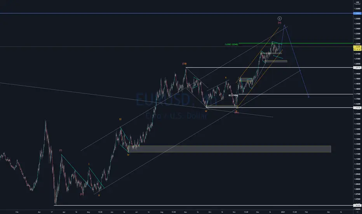Viewport: 362px width, 214px height.
Task: Select the blue 1.25511 price label
Action: point(357,13)
